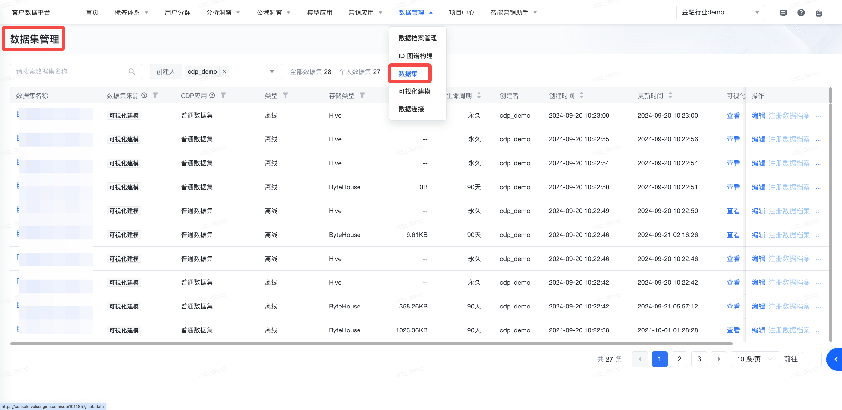Viewport: 842px width, 410px height.
Task: Open the CDP应用 help tooltip icon
Action: click(x=212, y=95)
